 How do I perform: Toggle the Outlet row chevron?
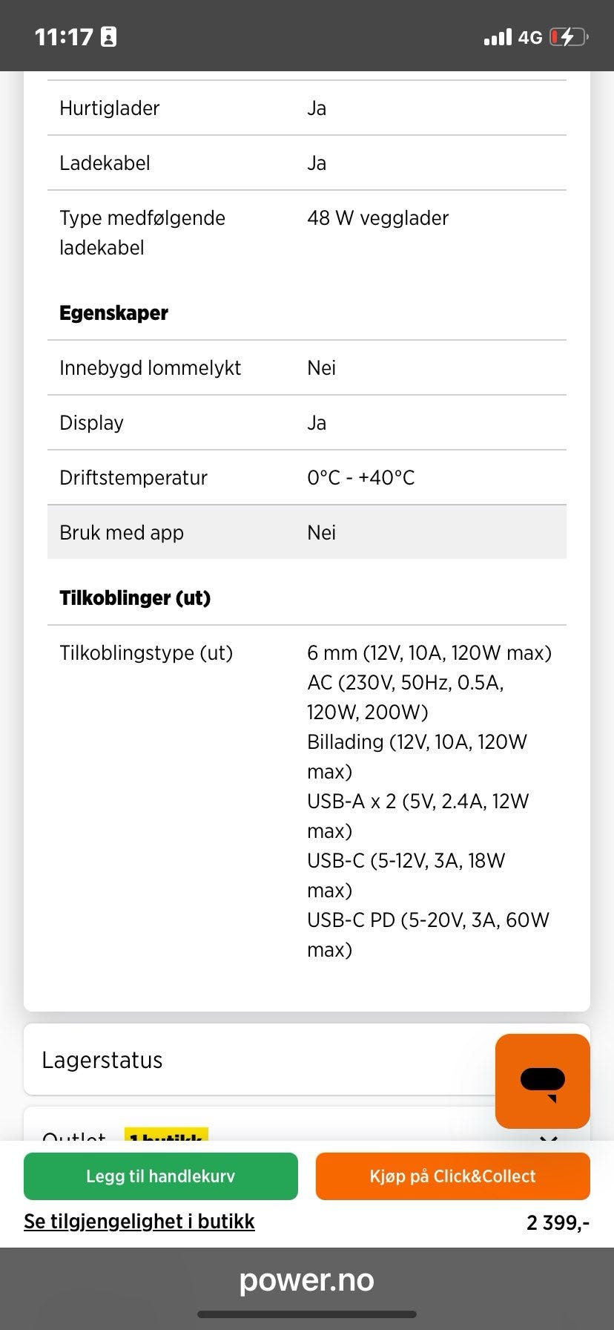coord(548,1136)
